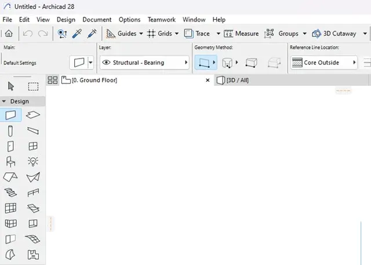Select the Lamp tool
This screenshot has height=265, width=371.
(33, 161)
